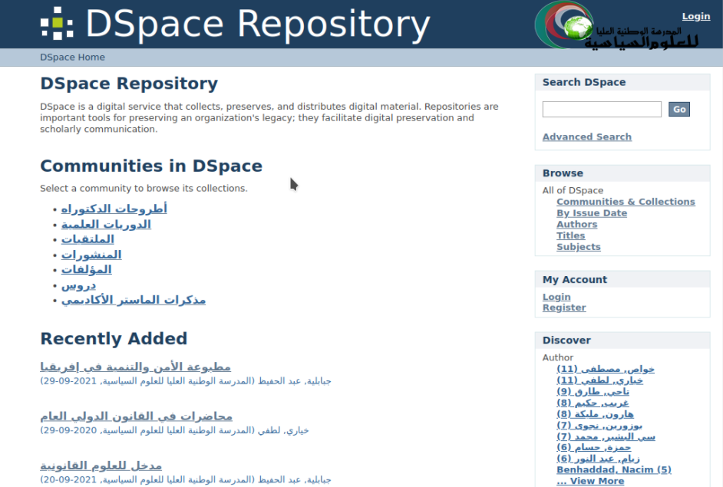Image resolution: width=723 pixels, height=487 pixels.
Task: Open Register link under My Account
Action: (563, 308)
